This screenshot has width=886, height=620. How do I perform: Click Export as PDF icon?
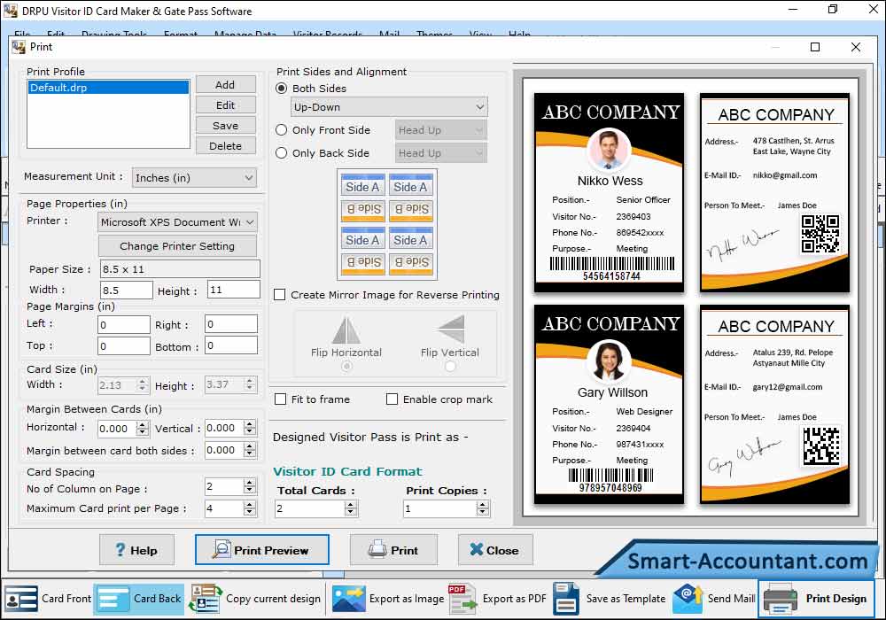pyautogui.click(x=462, y=599)
